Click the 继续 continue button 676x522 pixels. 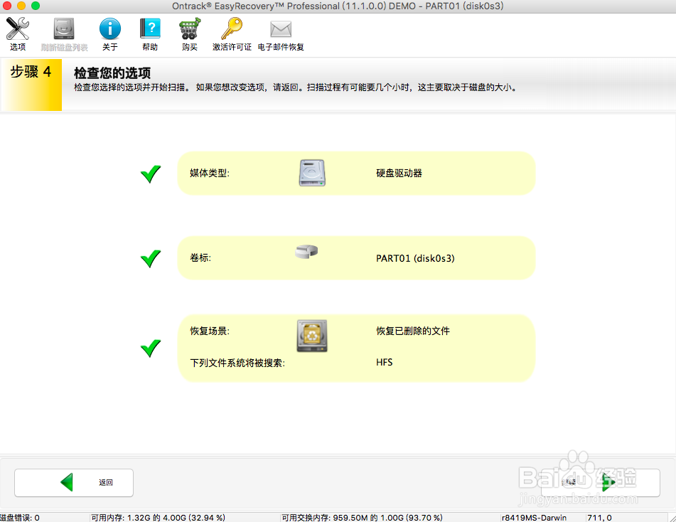click(601, 483)
